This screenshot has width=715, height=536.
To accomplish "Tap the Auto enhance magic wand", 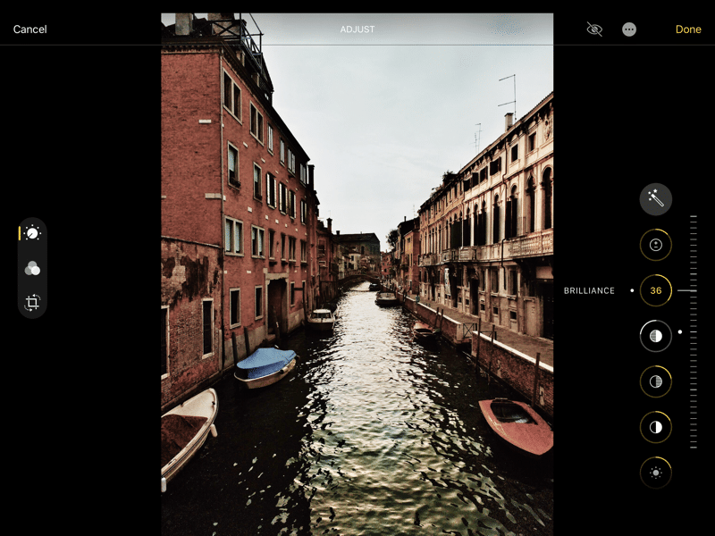I will pyautogui.click(x=656, y=198).
